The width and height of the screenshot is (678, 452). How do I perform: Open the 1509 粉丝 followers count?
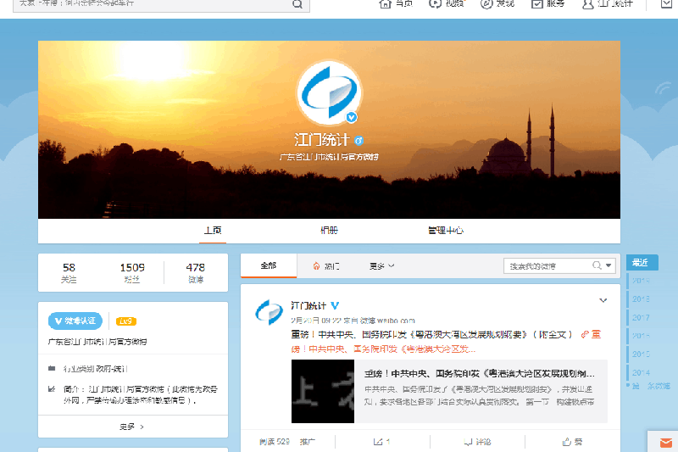click(x=132, y=273)
